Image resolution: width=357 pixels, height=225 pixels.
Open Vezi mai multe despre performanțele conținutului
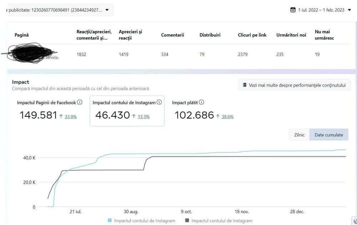pyautogui.click(x=295, y=85)
